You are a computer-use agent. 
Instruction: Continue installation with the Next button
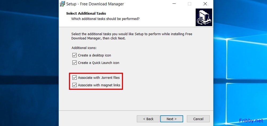[x=172, y=119]
